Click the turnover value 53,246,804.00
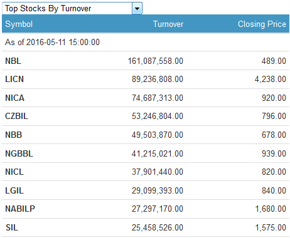Screen dimensions: 290x238 tap(158, 116)
